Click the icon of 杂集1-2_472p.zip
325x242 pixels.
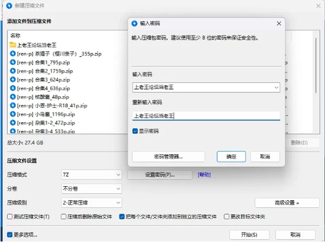[13, 123]
